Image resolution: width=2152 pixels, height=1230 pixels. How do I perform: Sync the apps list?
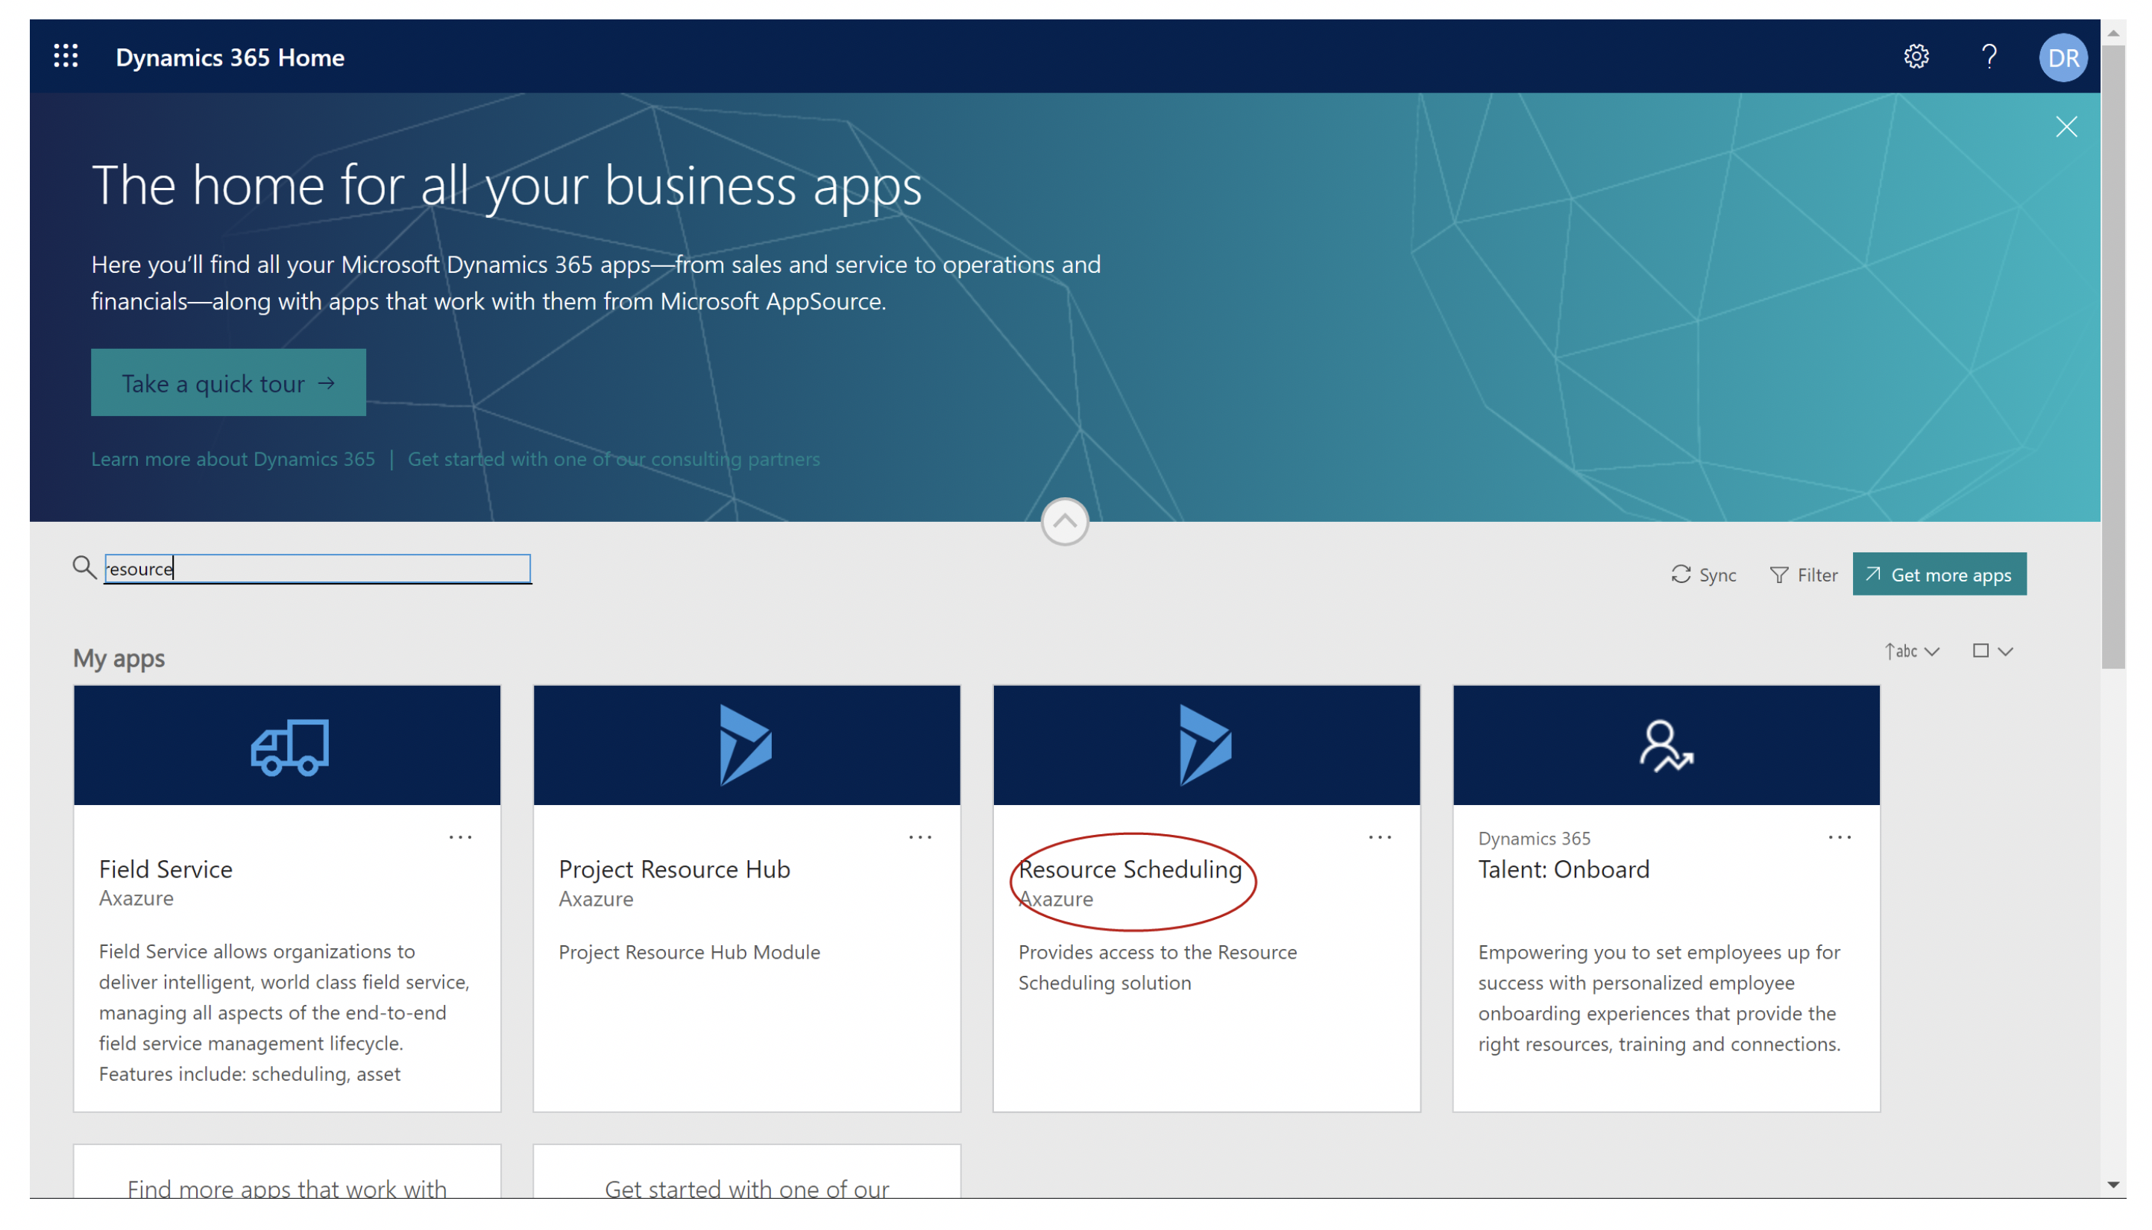pyautogui.click(x=1703, y=575)
